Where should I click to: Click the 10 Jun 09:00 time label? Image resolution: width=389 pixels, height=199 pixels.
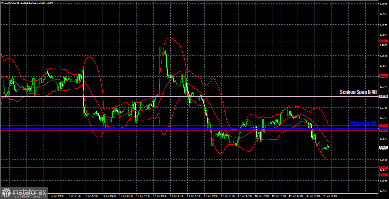[109, 196]
